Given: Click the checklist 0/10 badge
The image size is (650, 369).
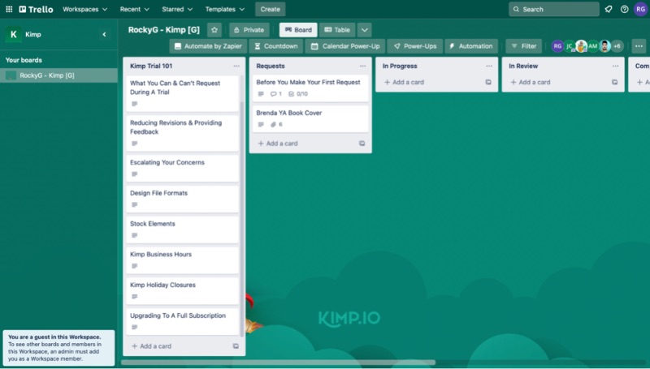Looking at the screenshot, I should click(x=298, y=94).
